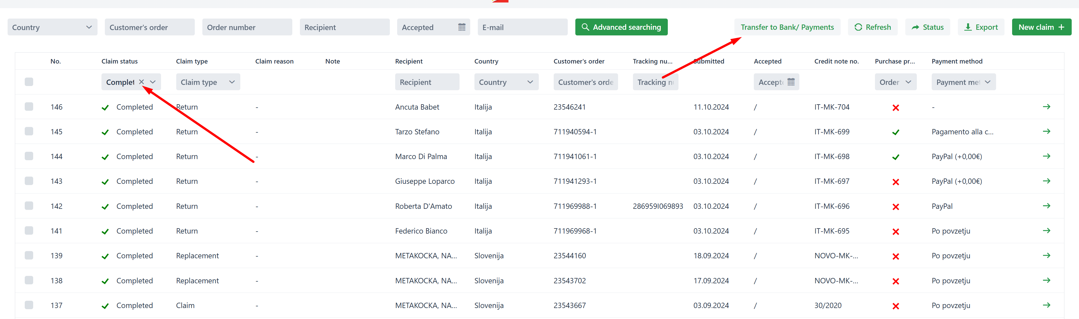Select all rows with header checkbox
This screenshot has height=319, width=1079.
click(x=29, y=82)
